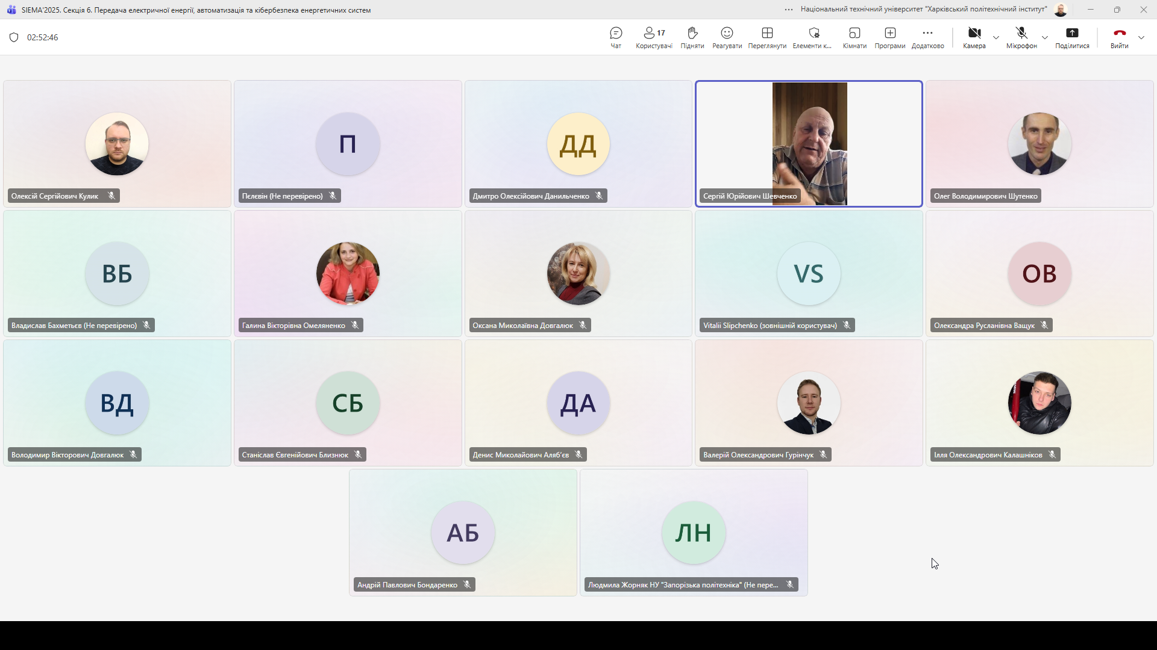Expand microphone options dropdown arrow
1157x650 pixels.
click(x=1045, y=37)
